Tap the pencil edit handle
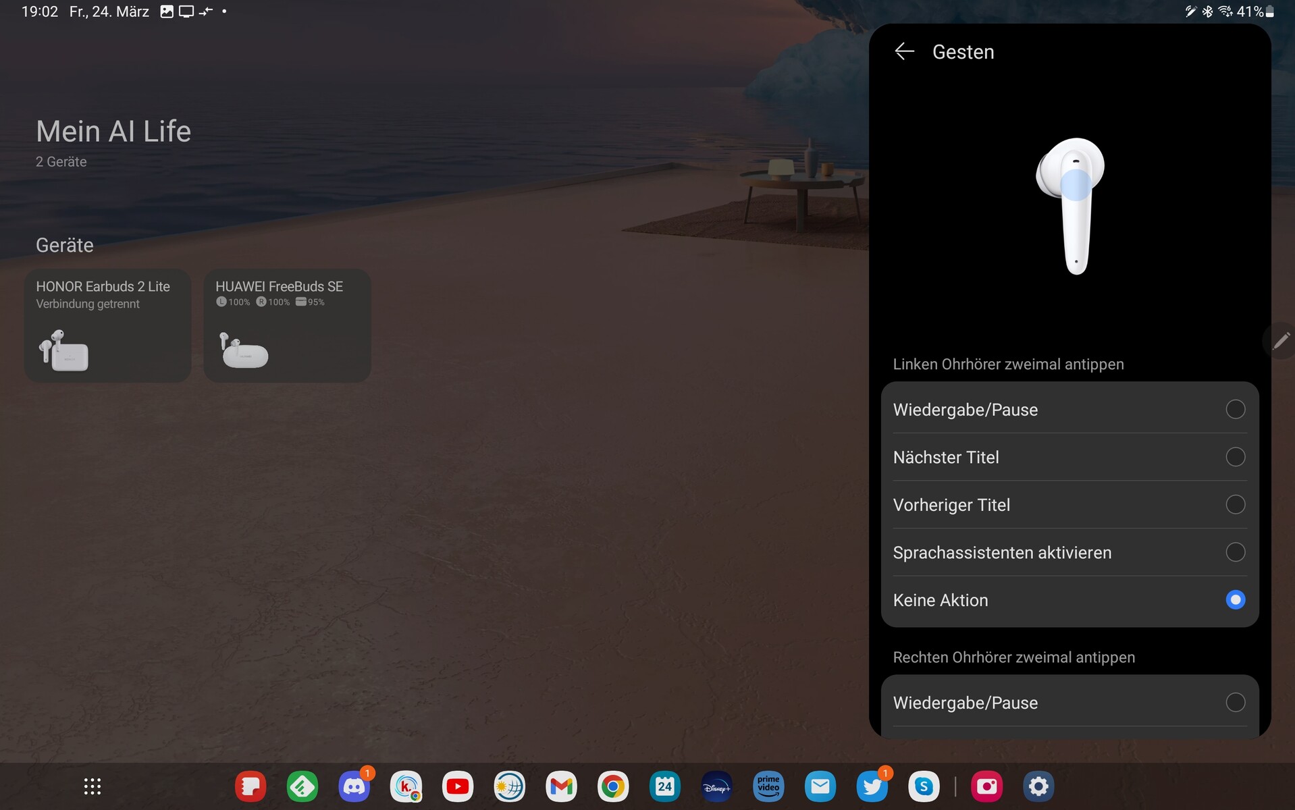This screenshot has height=810, width=1295. (x=1280, y=341)
